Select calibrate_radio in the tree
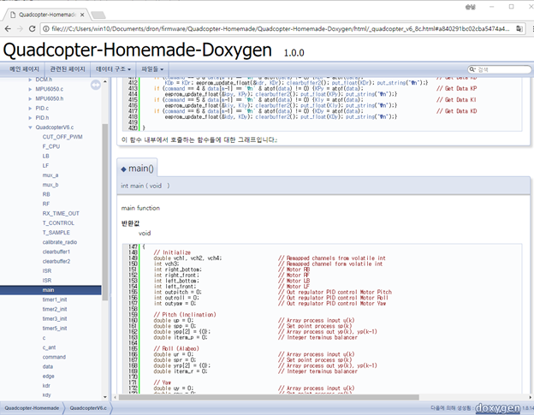The image size is (534, 415). coord(60,242)
